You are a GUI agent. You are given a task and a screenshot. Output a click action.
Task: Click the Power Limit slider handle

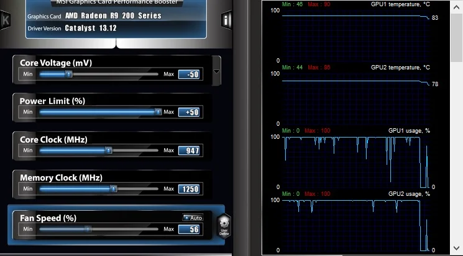(158, 112)
